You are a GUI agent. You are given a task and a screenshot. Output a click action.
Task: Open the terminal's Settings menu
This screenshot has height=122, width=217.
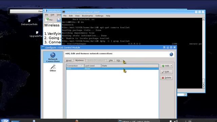[99, 16]
